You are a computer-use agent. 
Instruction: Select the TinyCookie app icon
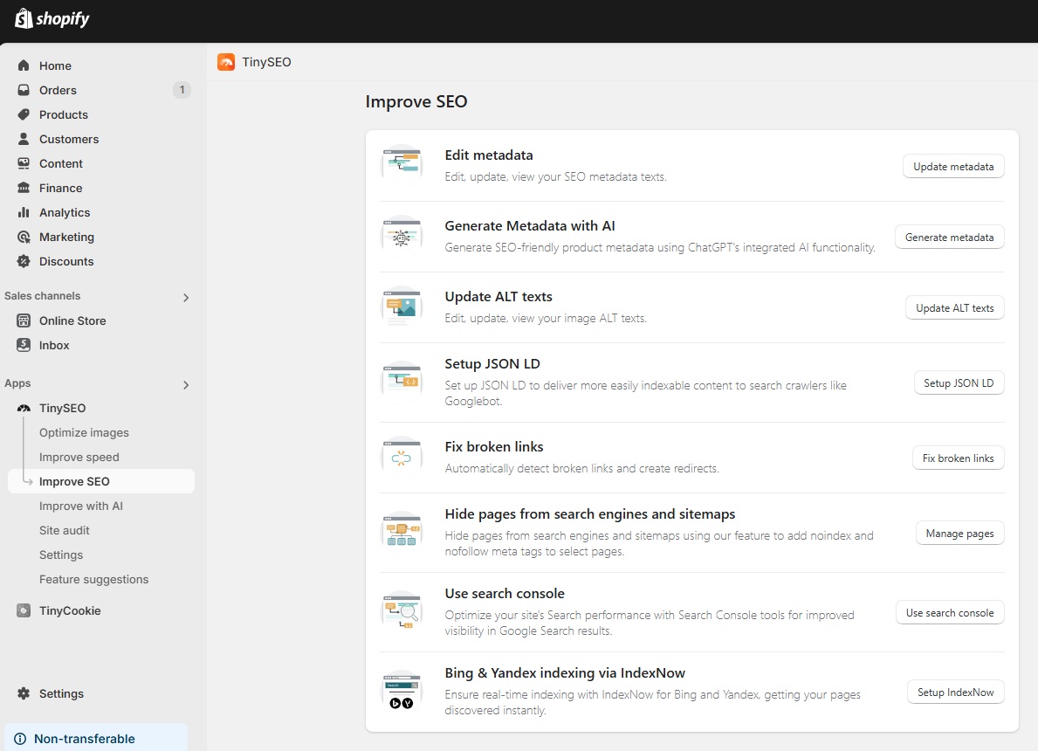pos(24,610)
